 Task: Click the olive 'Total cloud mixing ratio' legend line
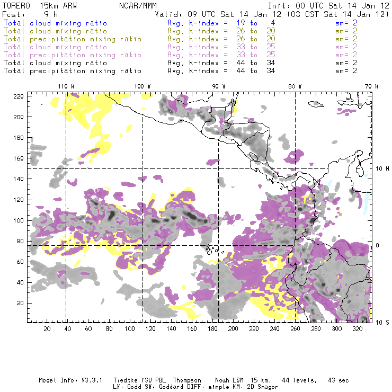(x=56, y=31)
